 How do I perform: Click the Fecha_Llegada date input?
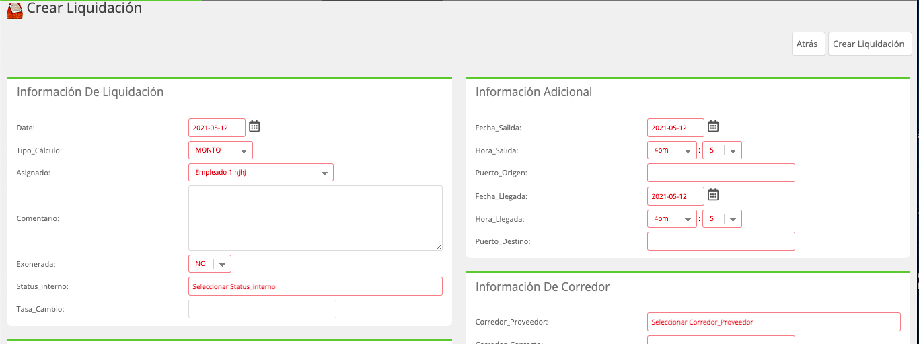(x=675, y=196)
